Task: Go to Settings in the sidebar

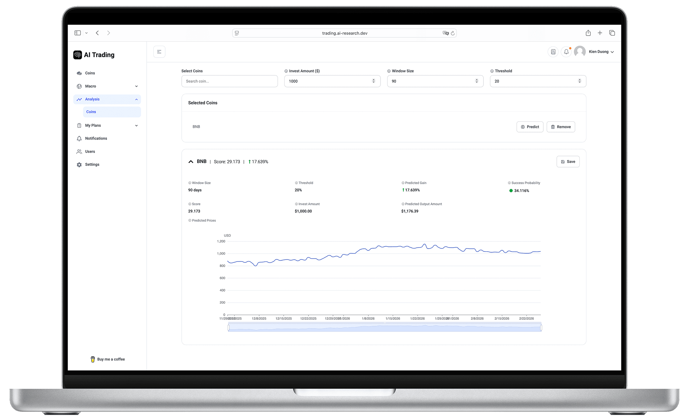Action: click(x=92, y=164)
